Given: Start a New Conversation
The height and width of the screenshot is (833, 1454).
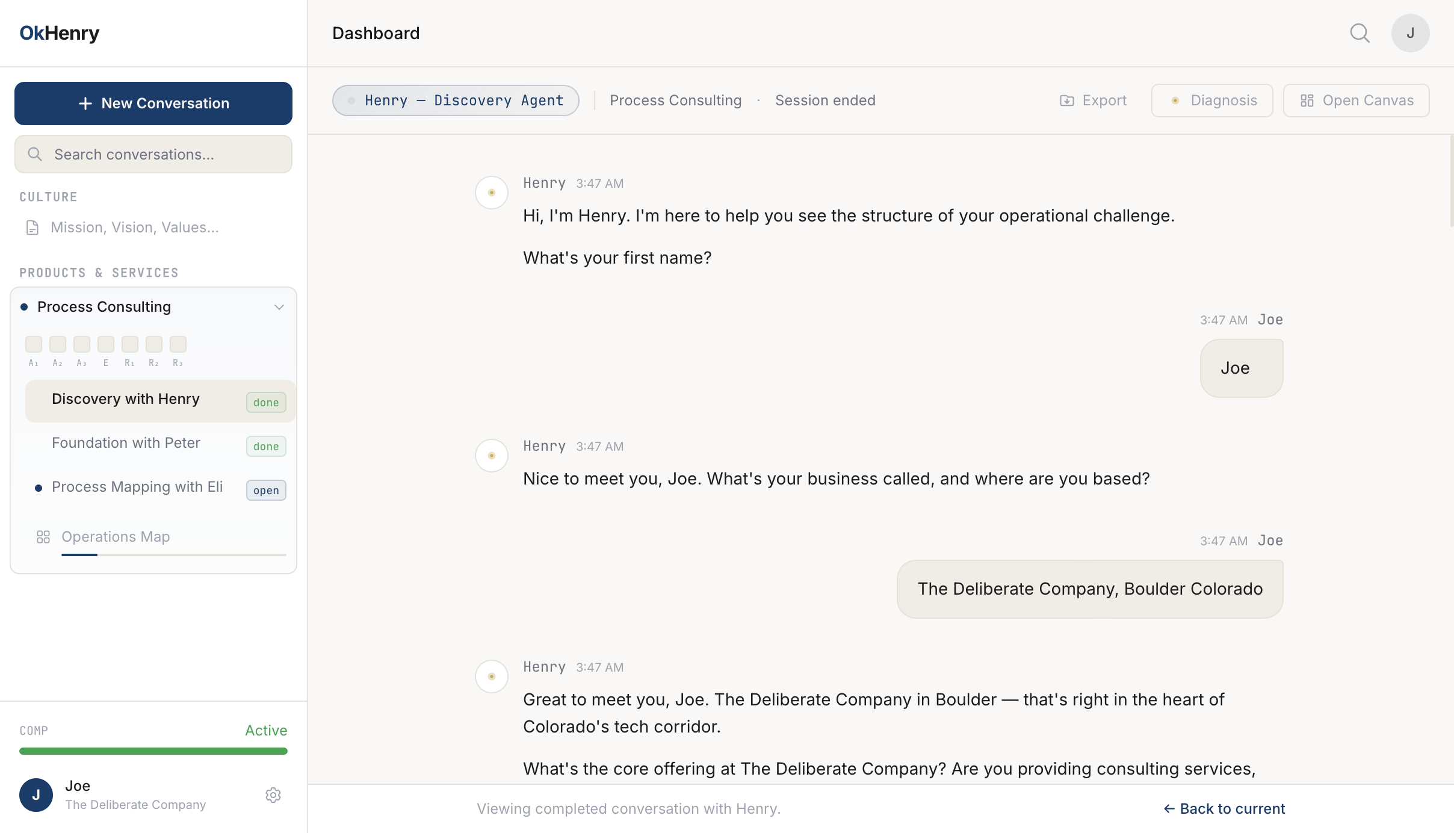Looking at the screenshot, I should pos(153,103).
